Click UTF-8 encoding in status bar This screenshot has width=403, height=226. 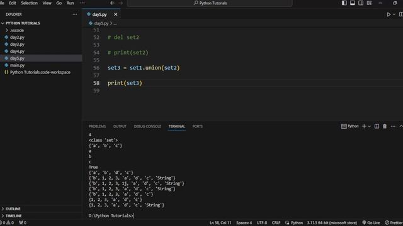tap(262, 223)
